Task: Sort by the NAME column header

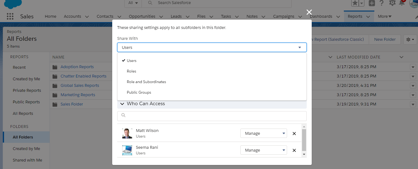Action: click(x=59, y=57)
